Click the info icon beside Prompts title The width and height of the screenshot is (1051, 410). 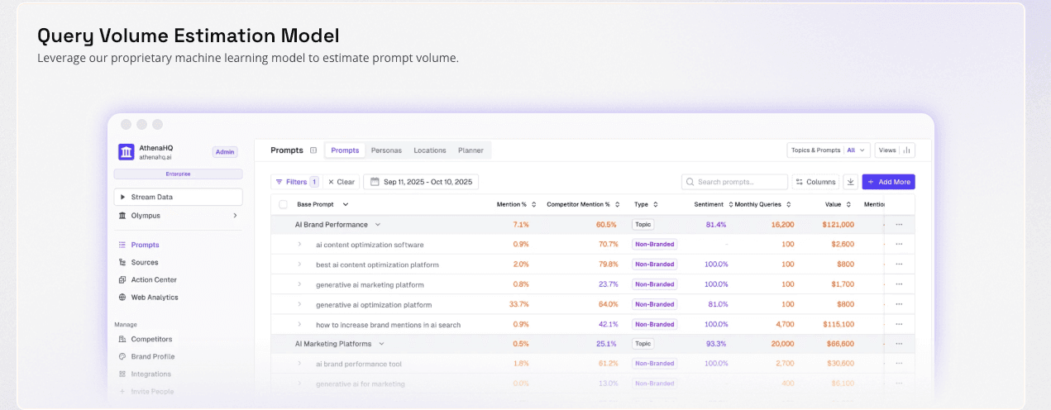[313, 150]
